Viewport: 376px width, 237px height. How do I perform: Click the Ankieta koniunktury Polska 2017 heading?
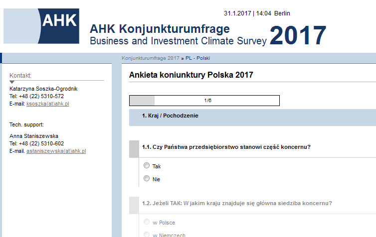pos(191,75)
